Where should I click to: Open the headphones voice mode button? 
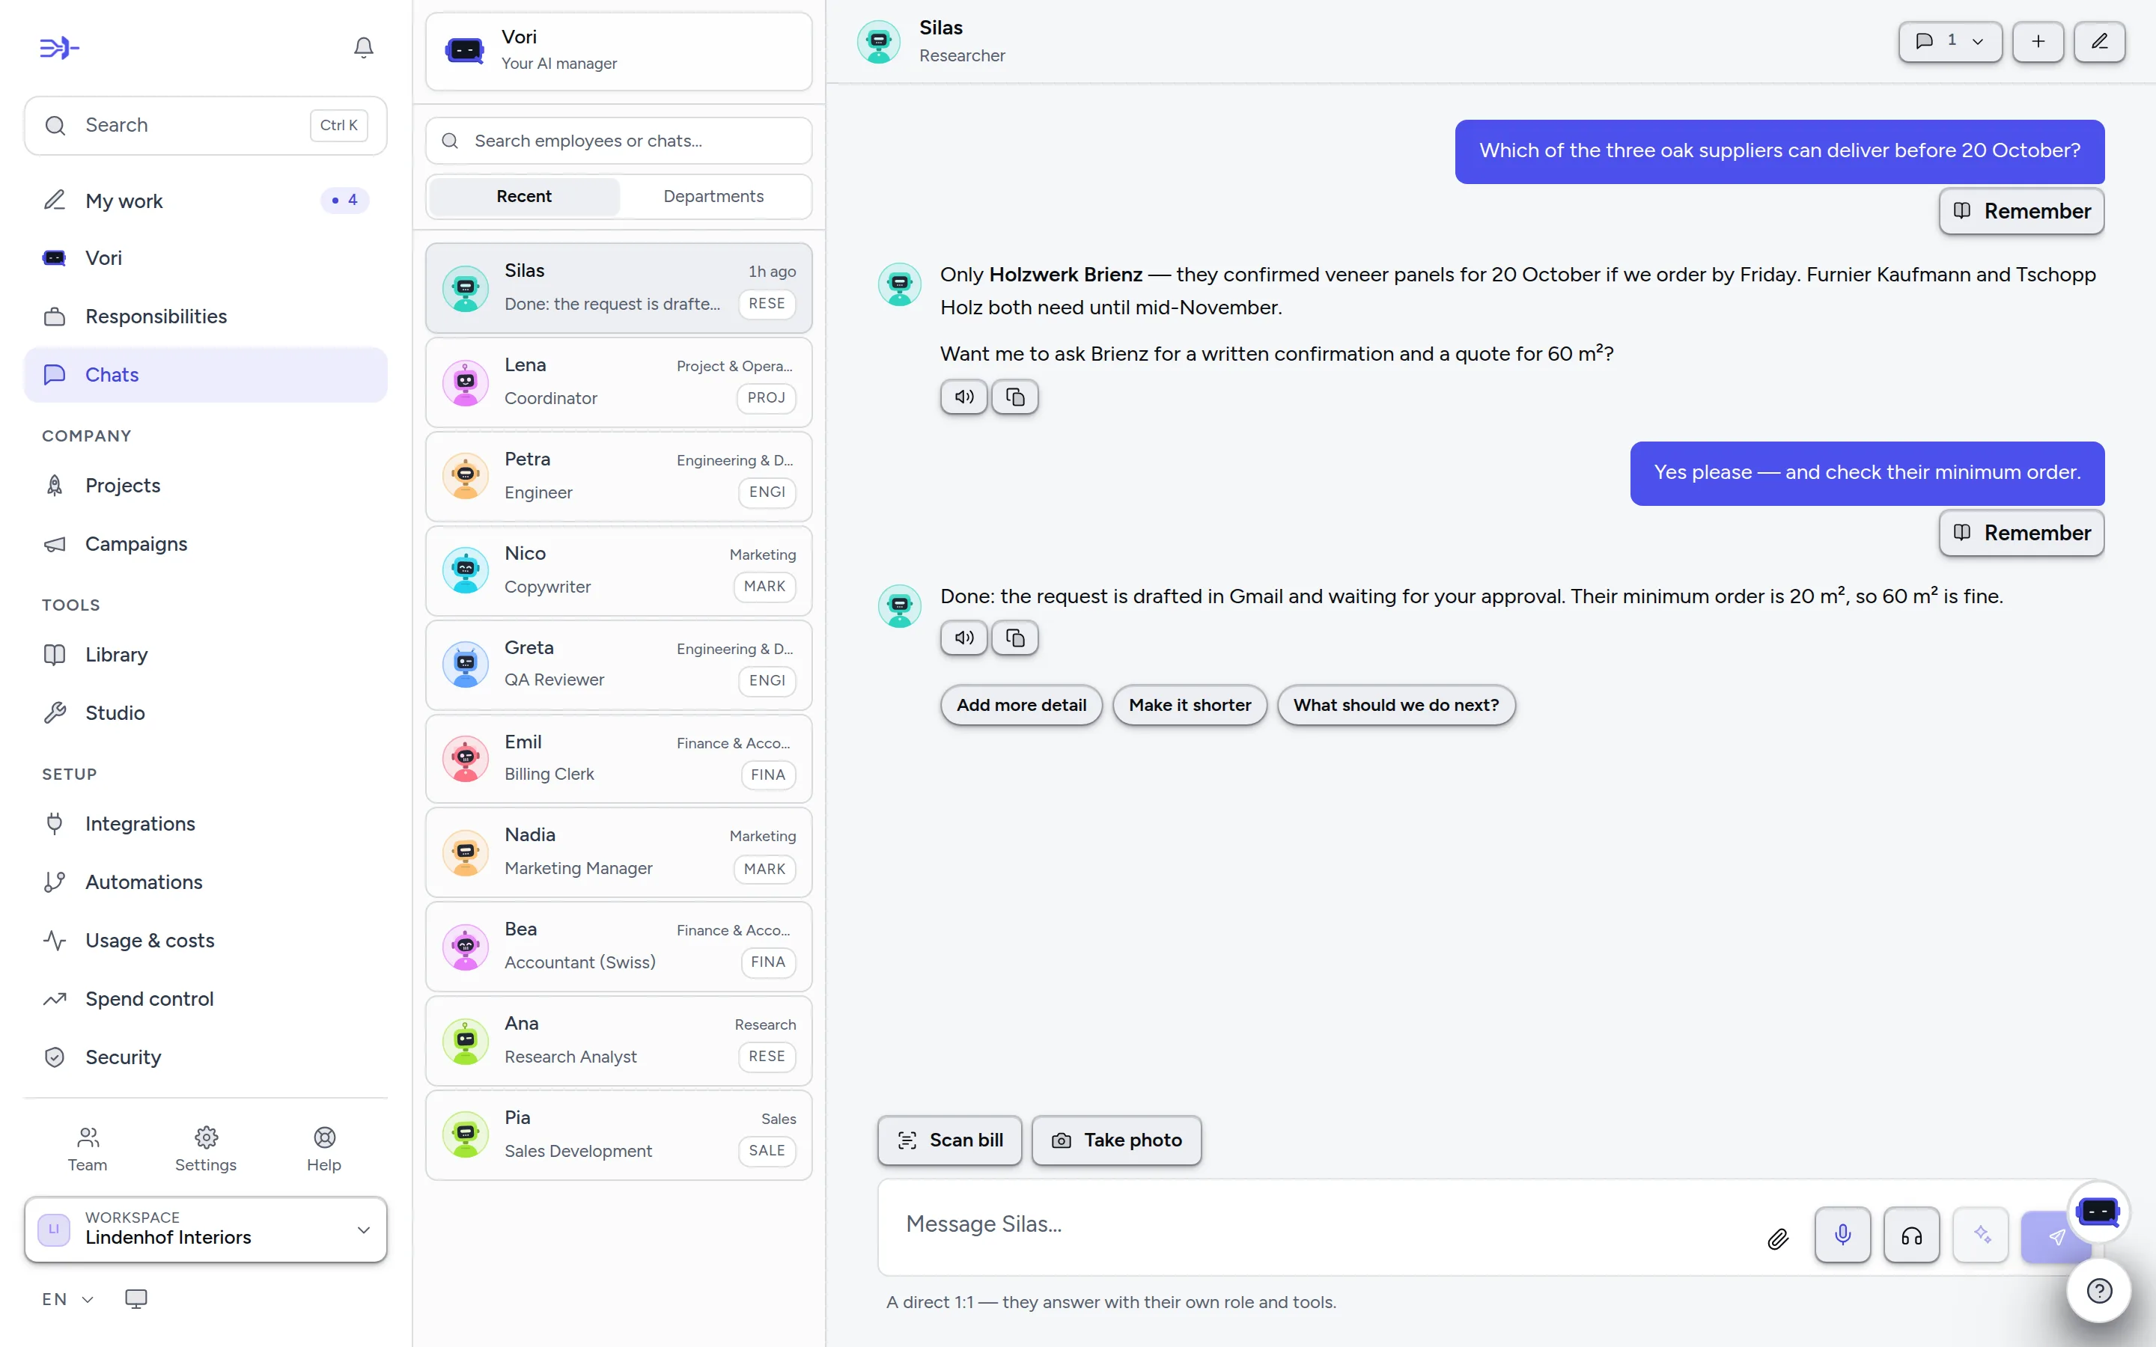point(1911,1234)
